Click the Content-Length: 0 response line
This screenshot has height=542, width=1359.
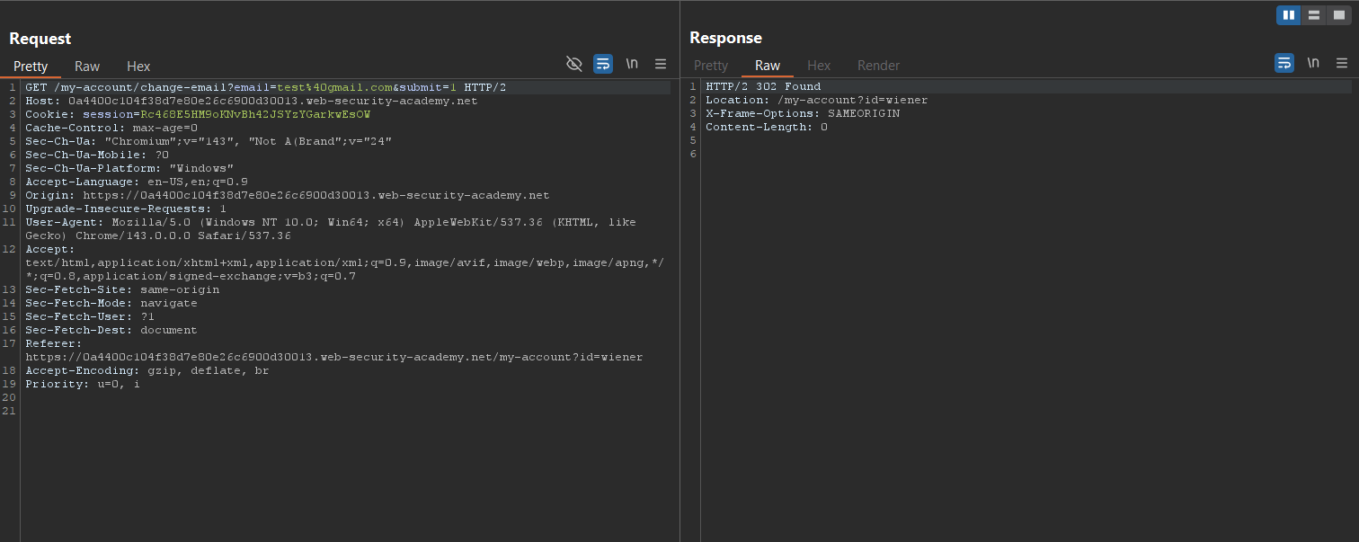pos(767,128)
